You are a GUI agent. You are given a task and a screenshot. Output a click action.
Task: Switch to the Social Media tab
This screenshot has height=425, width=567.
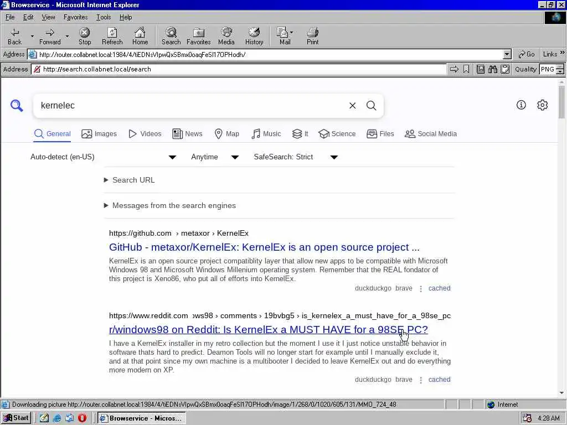pos(431,134)
